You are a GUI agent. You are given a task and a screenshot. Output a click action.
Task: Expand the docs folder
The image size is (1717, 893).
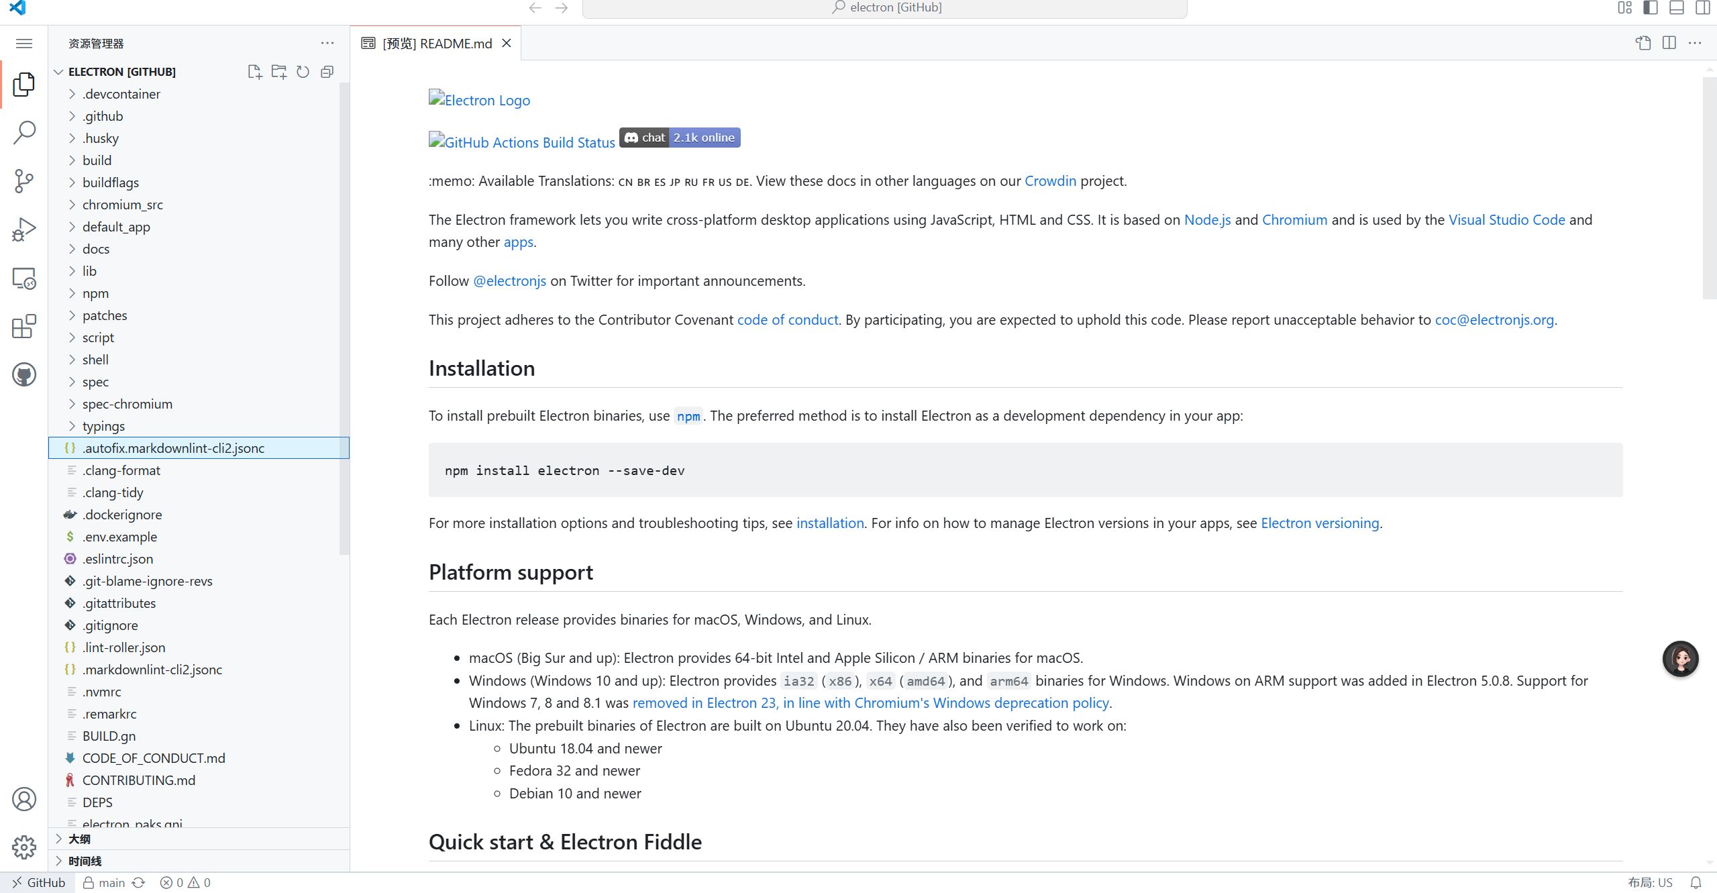(x=199, y=249)
